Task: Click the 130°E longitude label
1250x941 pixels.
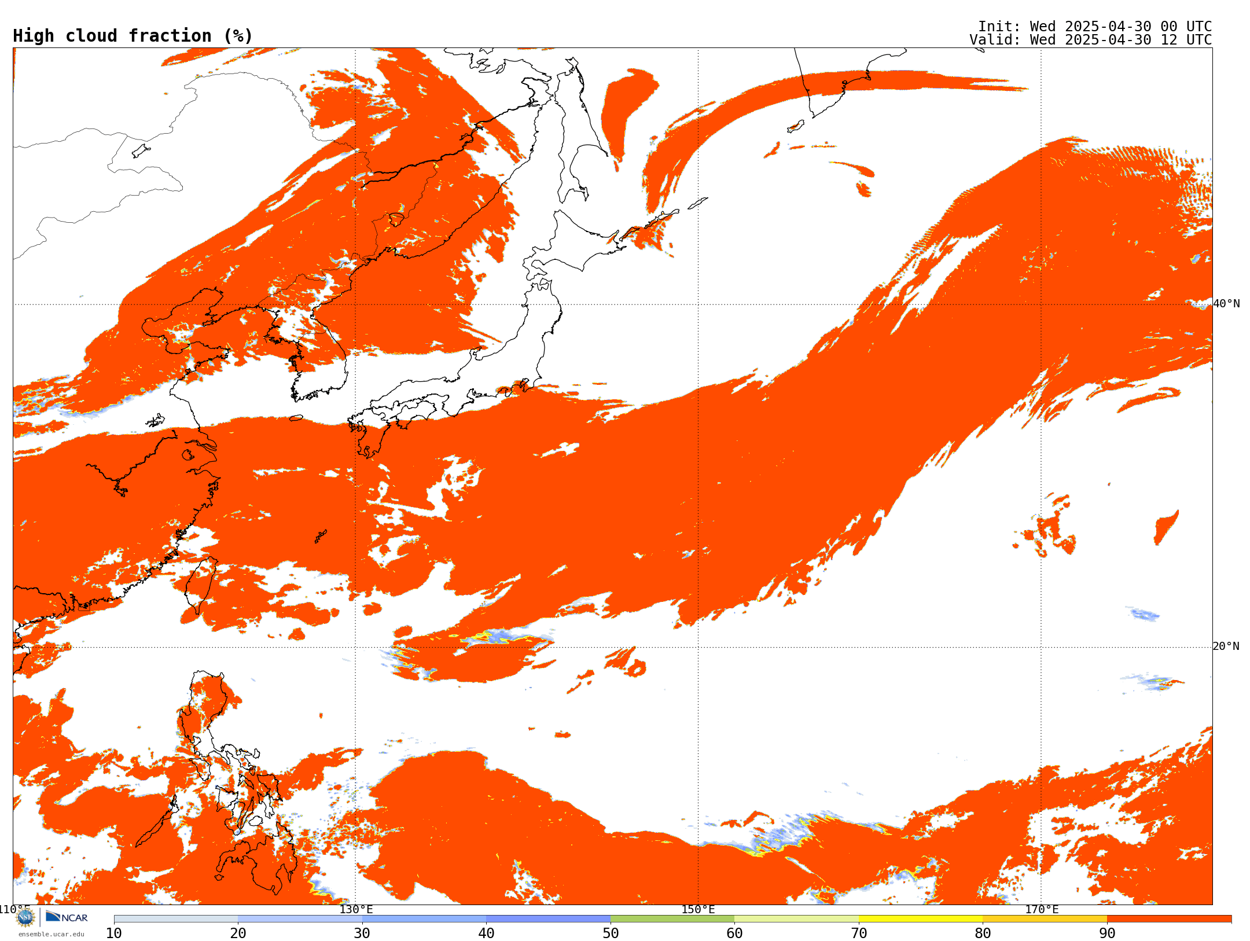Action: coord(356,909)
